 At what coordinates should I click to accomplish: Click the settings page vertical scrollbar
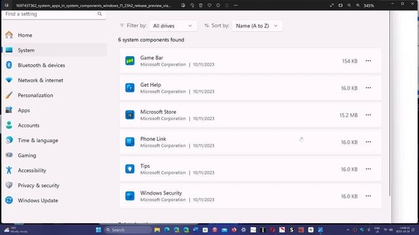point(390,104)
